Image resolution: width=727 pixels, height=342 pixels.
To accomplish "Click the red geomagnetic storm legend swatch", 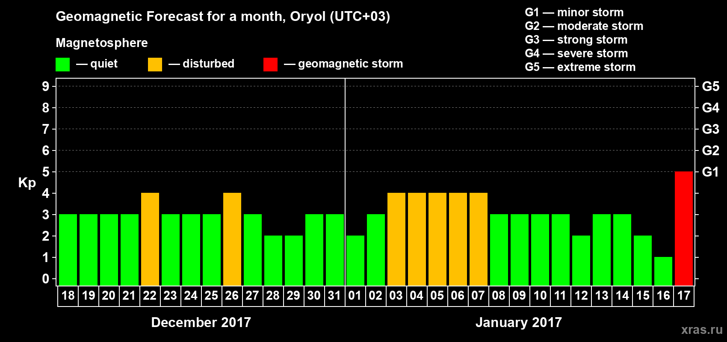I will pyautogui.click(x=270, y=65).
